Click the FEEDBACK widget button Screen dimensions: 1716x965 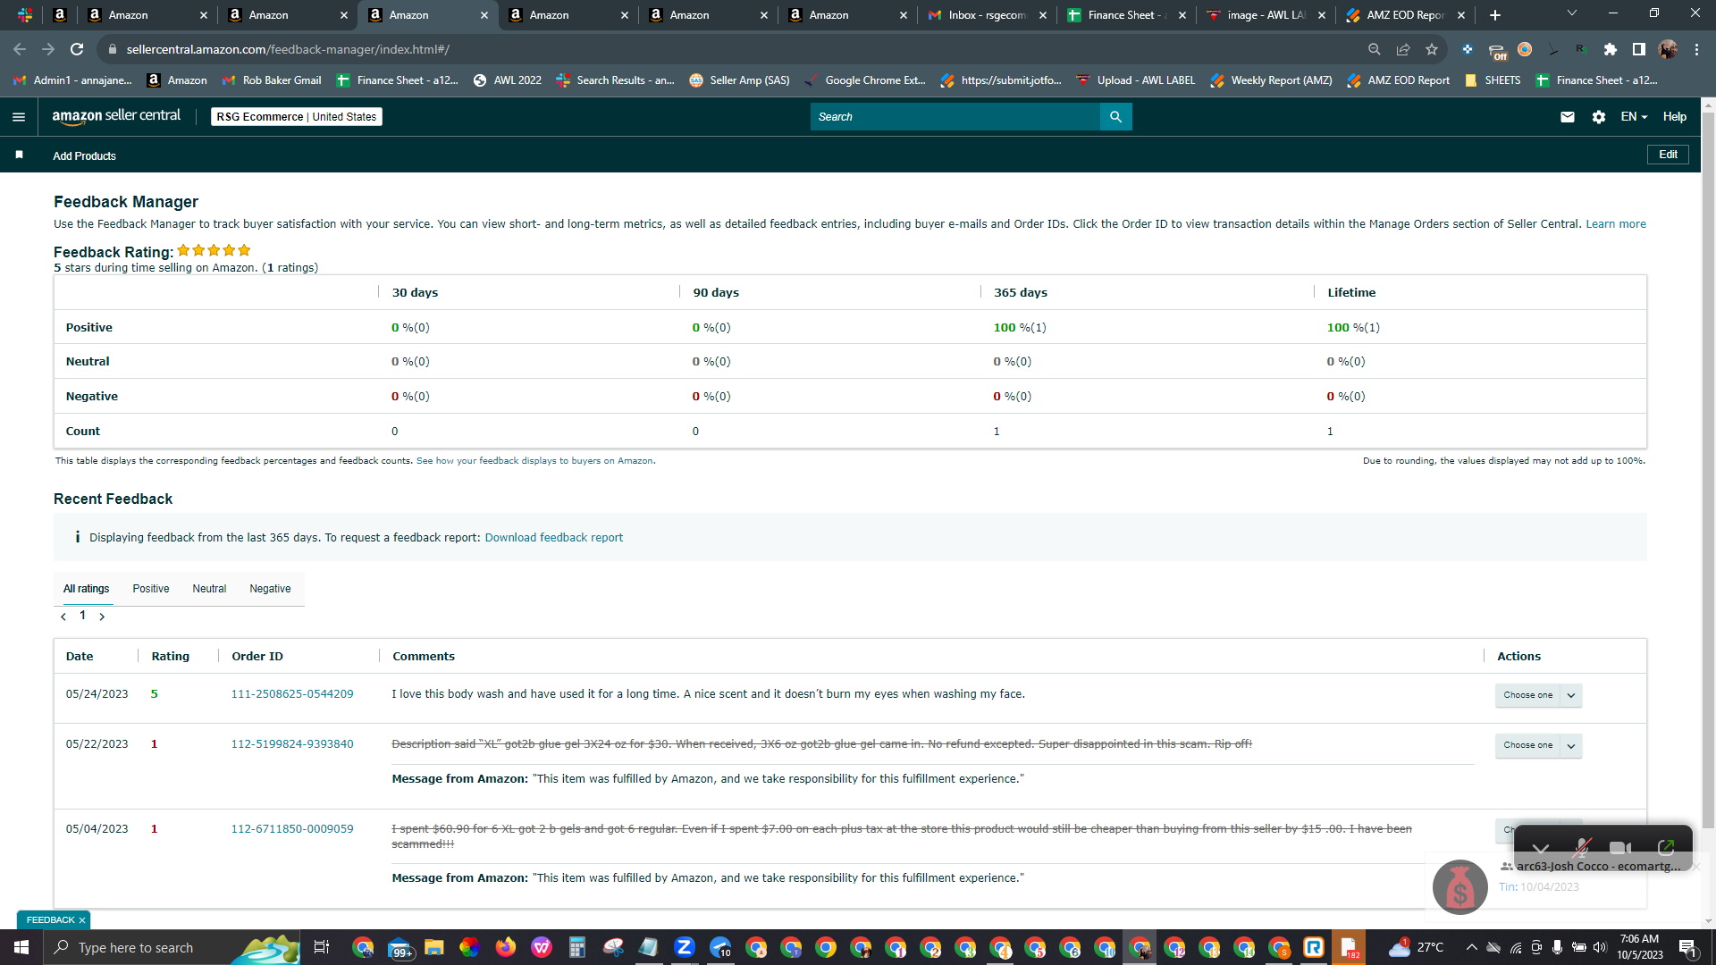click(50, 920)
